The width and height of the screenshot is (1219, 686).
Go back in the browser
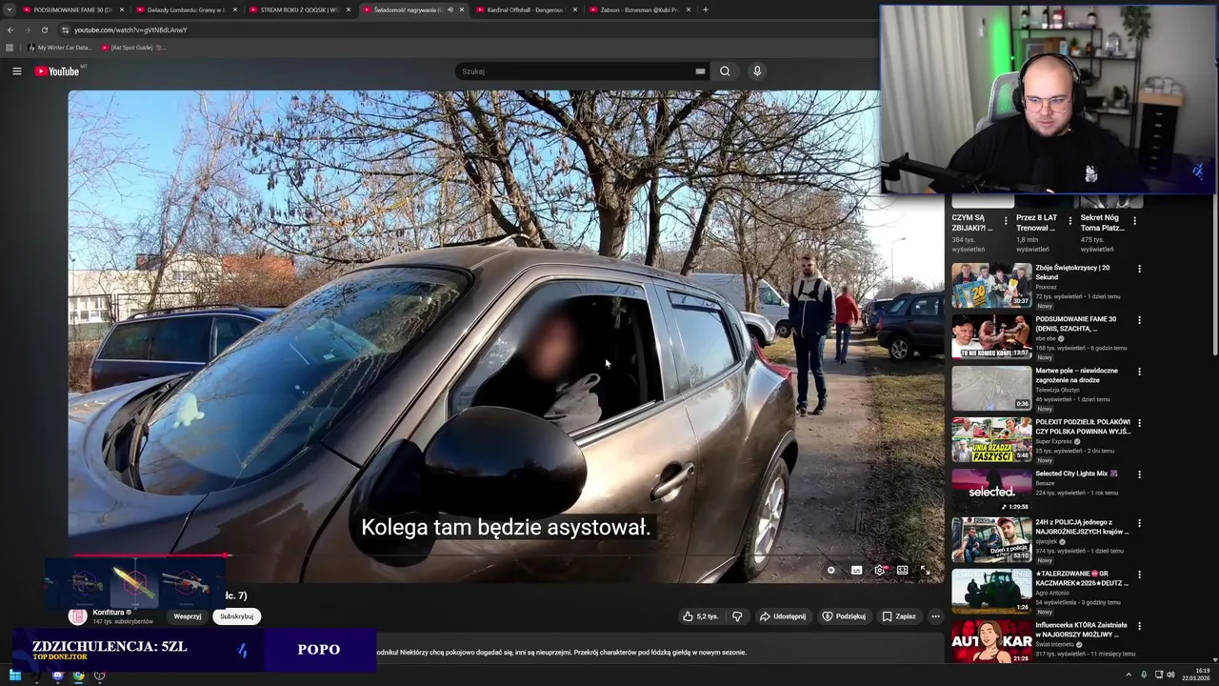pos(10,30)
